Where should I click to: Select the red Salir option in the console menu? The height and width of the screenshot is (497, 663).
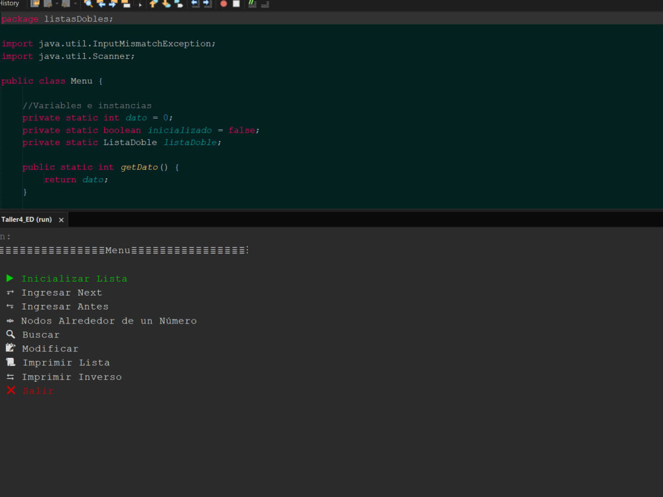(38, 390)
